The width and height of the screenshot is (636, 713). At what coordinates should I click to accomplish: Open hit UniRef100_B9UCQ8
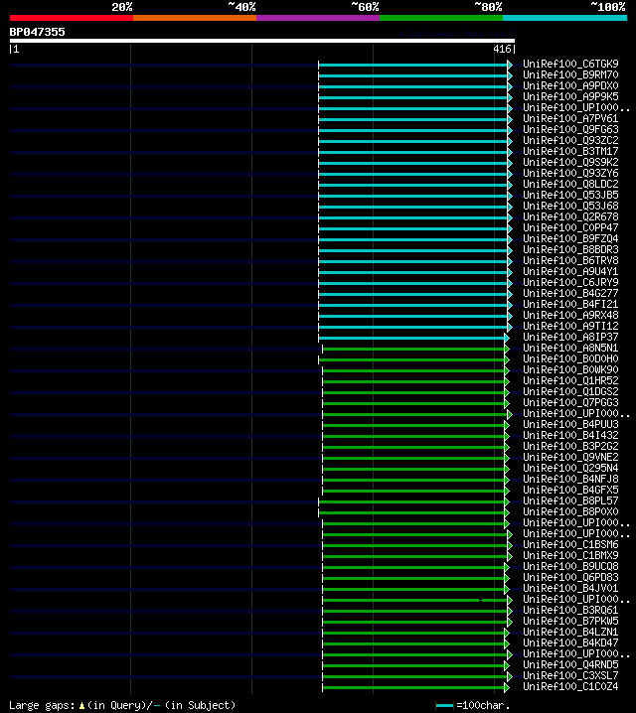click(570, 566)
